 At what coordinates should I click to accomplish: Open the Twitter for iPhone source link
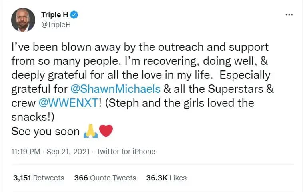coord(126,152)
